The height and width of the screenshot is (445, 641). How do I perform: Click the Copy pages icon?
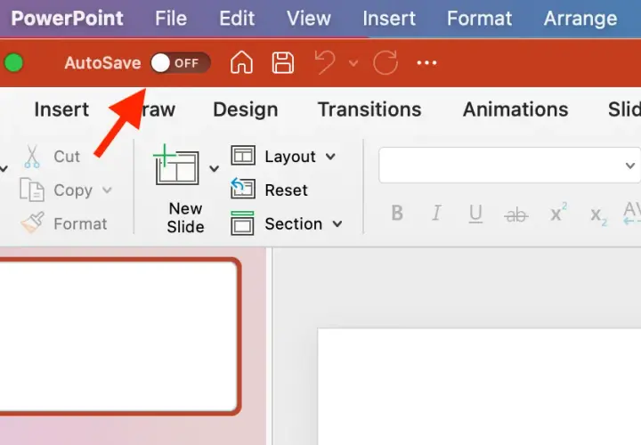32,190
